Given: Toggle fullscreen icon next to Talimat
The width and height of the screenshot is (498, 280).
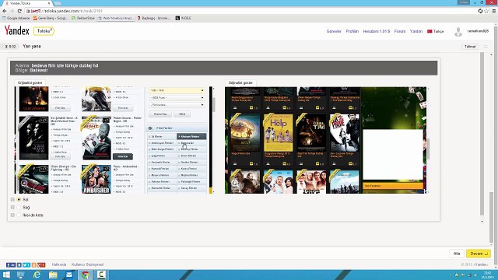Looking at the screenshot, I should pos(486,47).
